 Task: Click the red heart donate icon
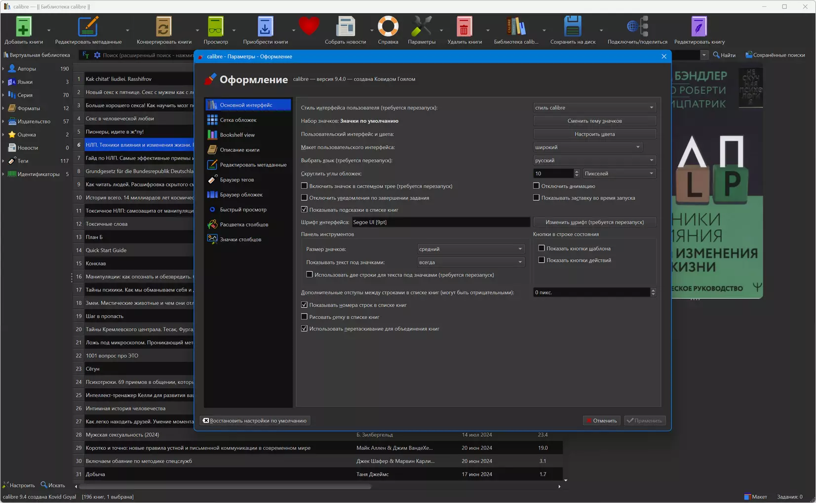(309, 26)
